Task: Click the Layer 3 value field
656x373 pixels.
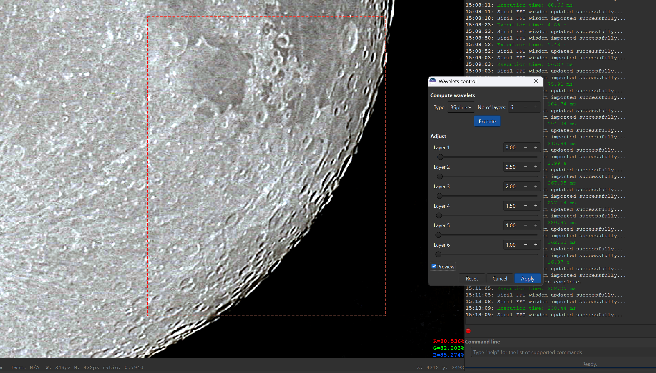Action: tap(511, 186)
